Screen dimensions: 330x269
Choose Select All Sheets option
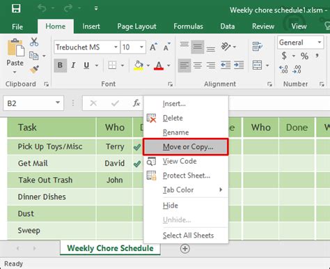(x=186, y=236)
